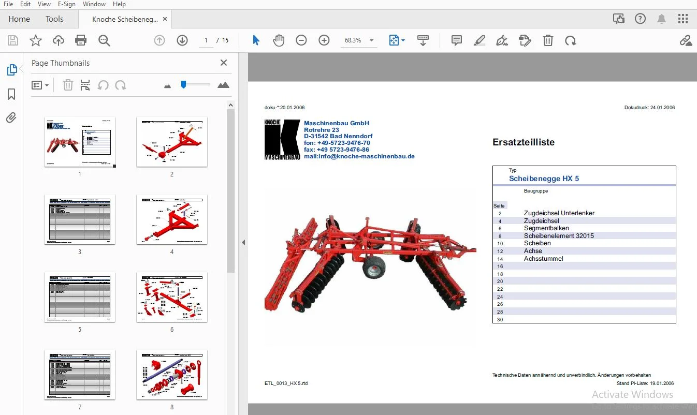Open the apps grid icon

pos(683,19)
